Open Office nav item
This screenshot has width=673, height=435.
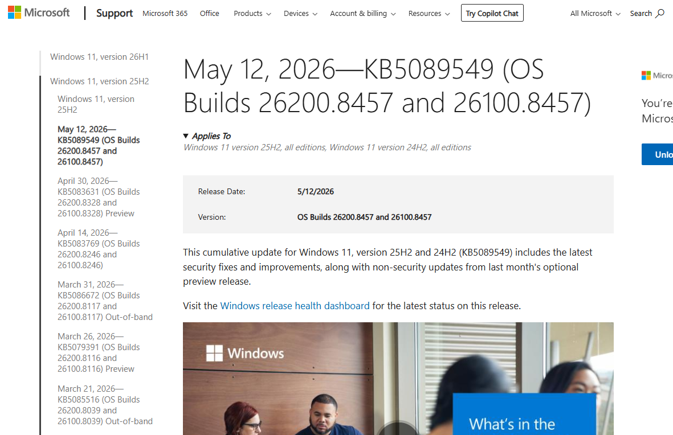(210, 13)
